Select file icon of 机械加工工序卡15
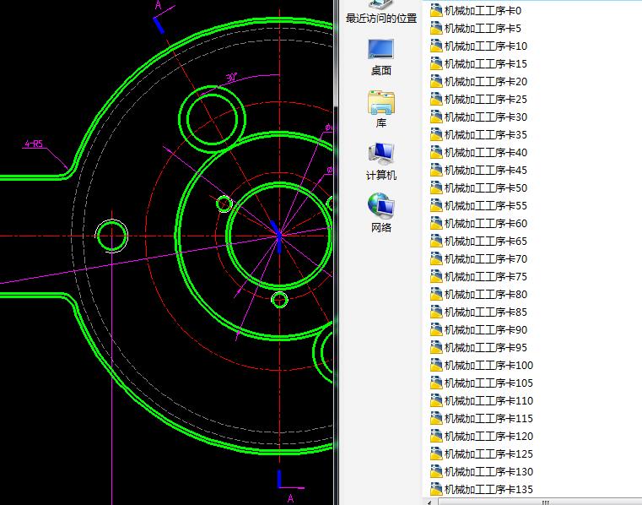 (436, 64)
